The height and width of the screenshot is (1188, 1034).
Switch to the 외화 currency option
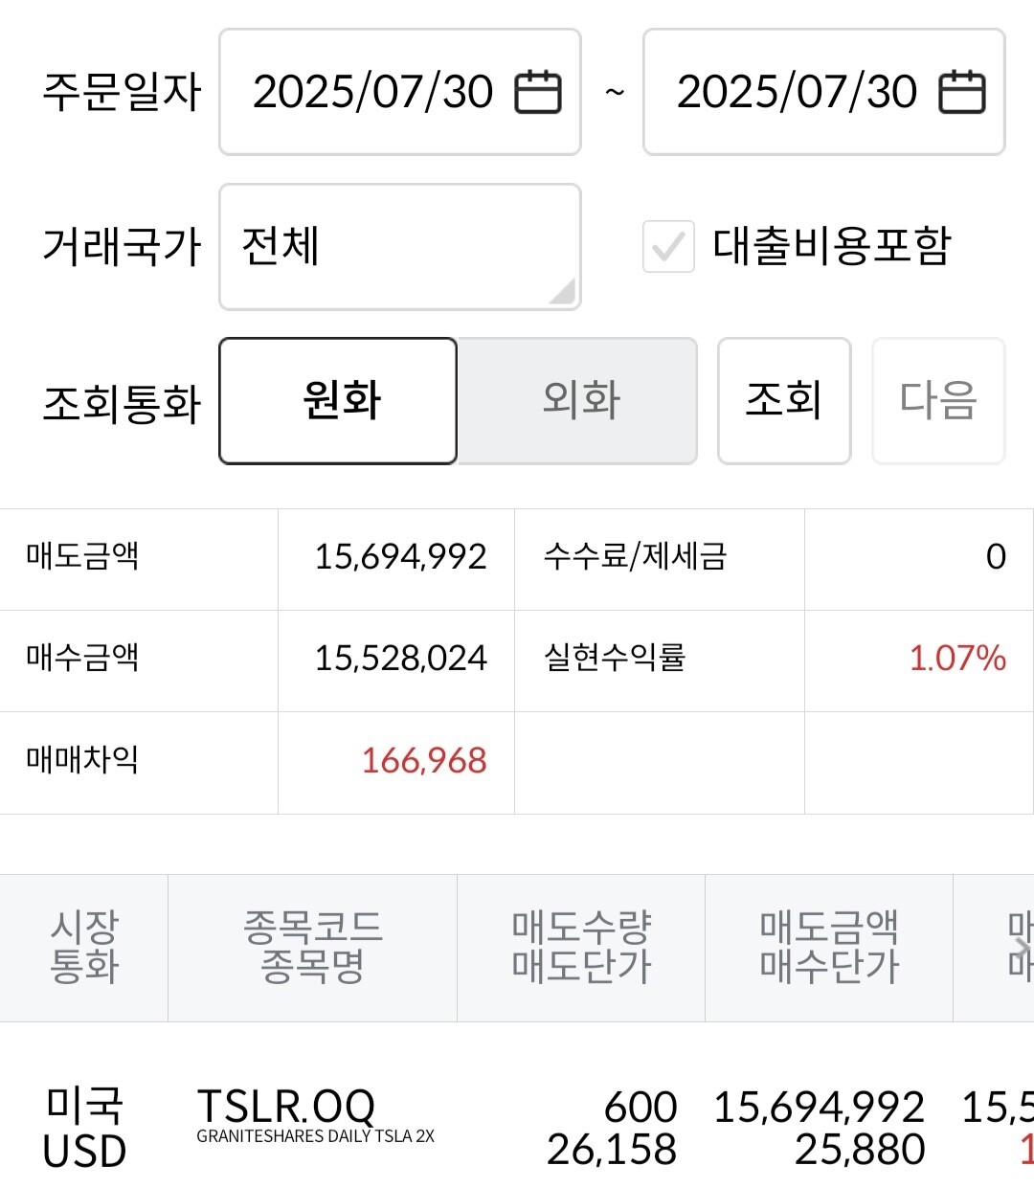tap(578, 400)
